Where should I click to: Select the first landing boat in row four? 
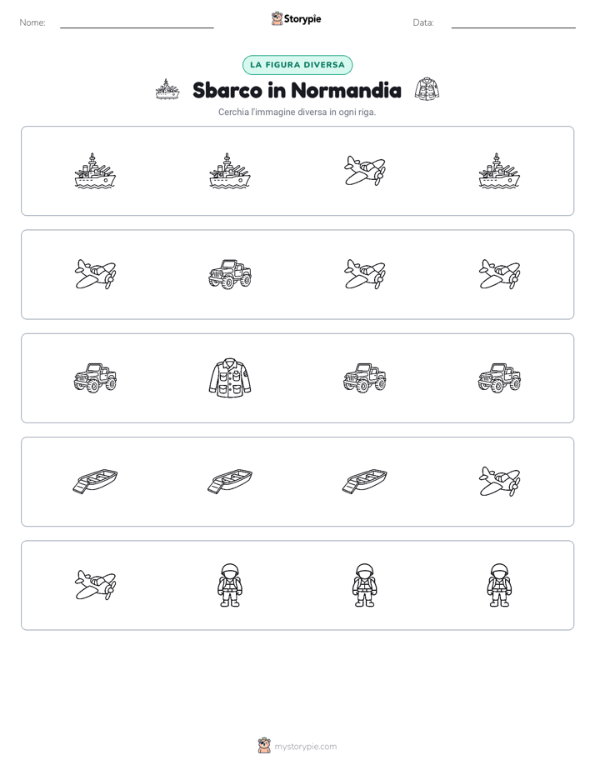point(95,481)
